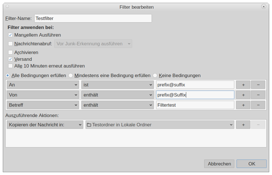Select the Keine Bedingungen radio option
This screenshot has height=175, width=272.
tap(155, 75)
